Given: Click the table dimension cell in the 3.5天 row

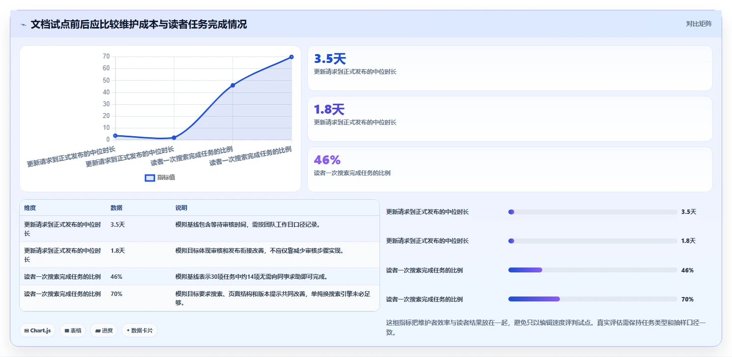Looking at the screenshot, I should click(62, 229).
